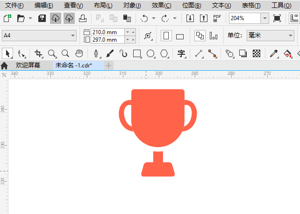Apply layout to all pages
300x214 pixels.
coord(200,36)
